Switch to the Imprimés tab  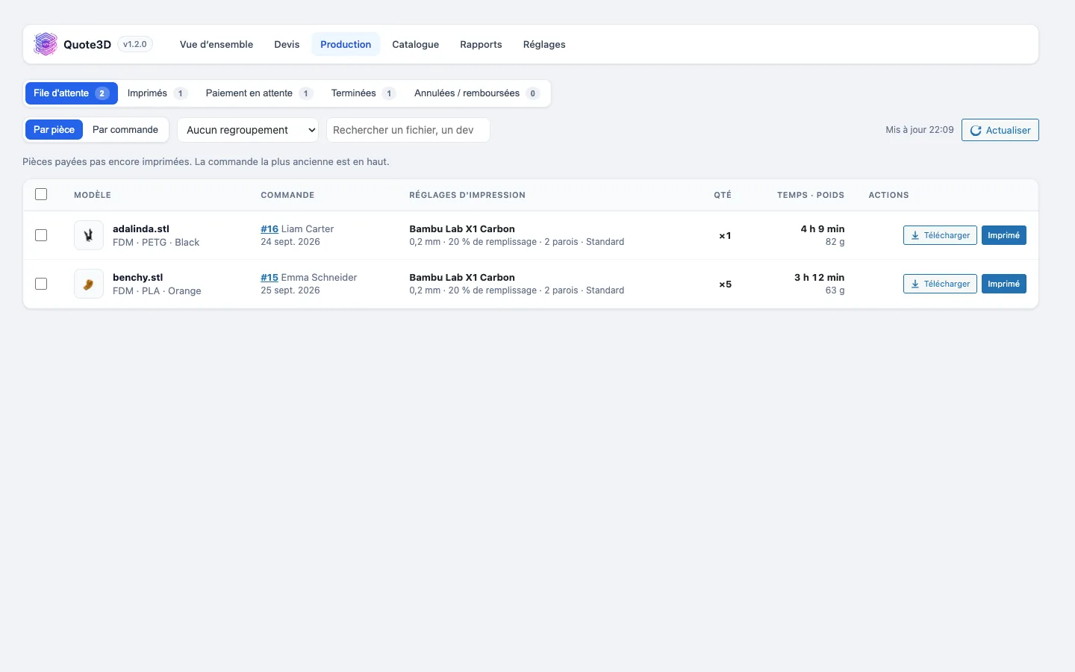point(157,93)
